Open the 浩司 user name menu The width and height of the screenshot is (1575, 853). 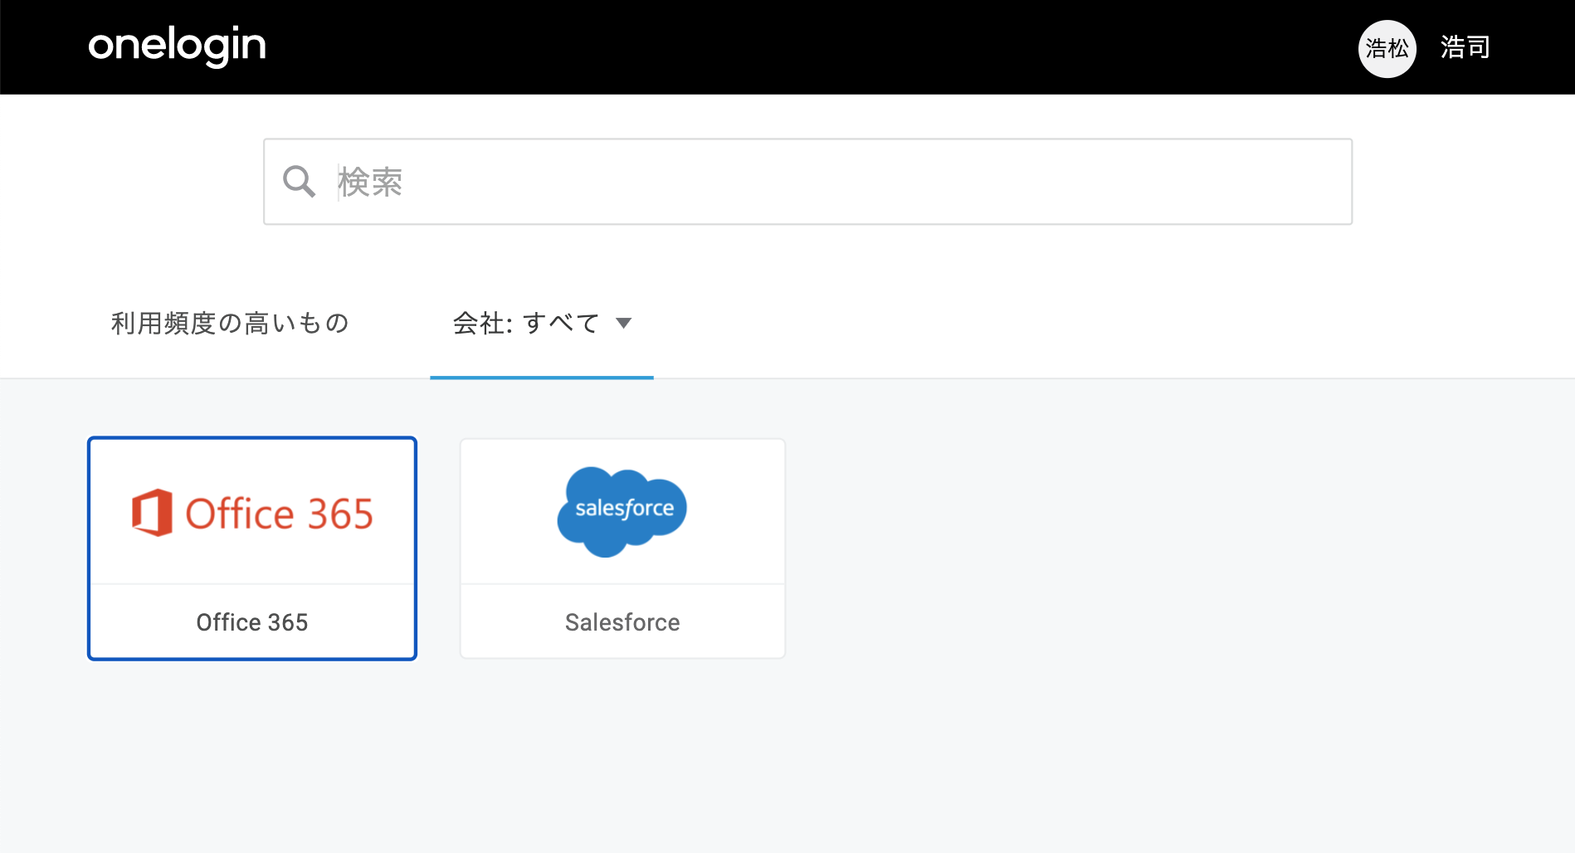(x=1465, y=47)
